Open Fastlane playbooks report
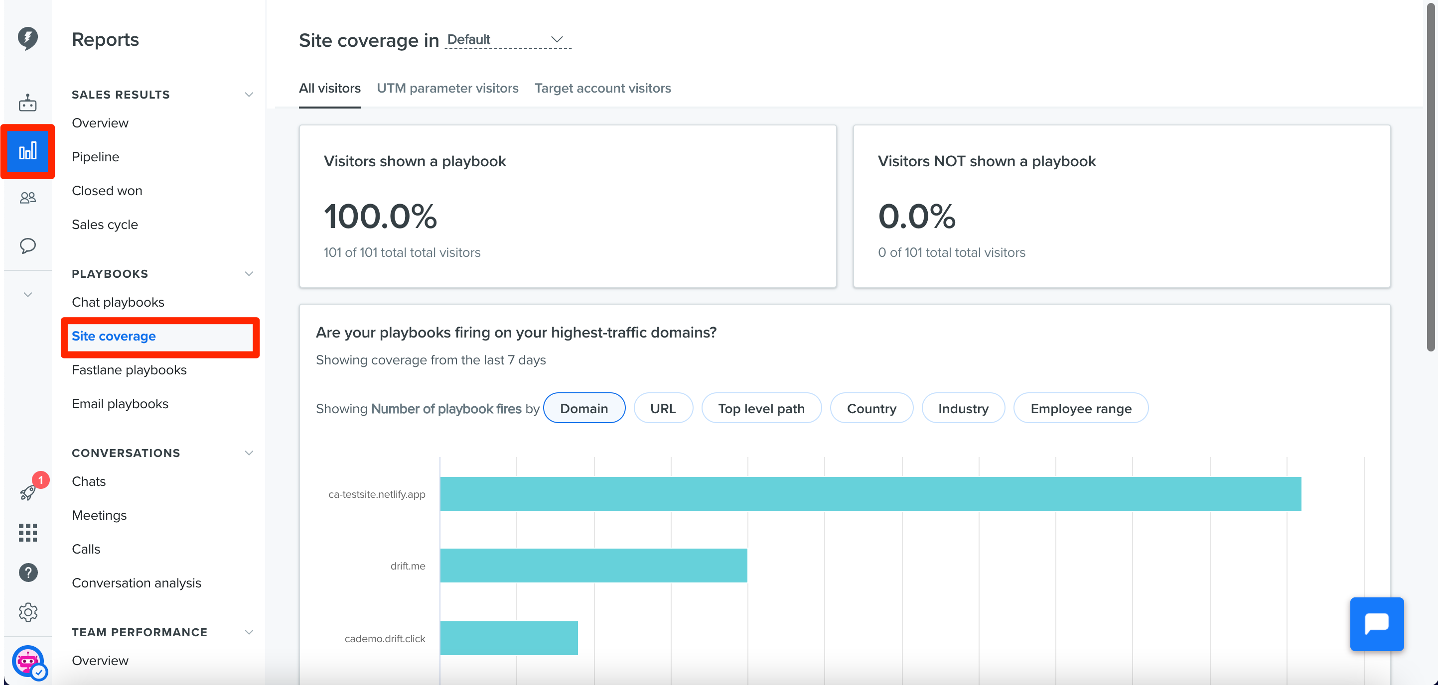Image resolution: width=1438 pixels, height=685 pixels. click(x=129, y=370)
